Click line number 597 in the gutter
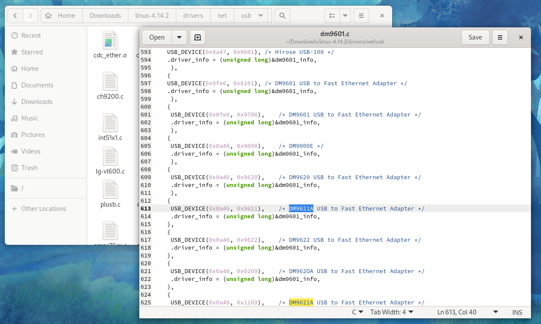 pyautogui.click(x=146, y=84)
